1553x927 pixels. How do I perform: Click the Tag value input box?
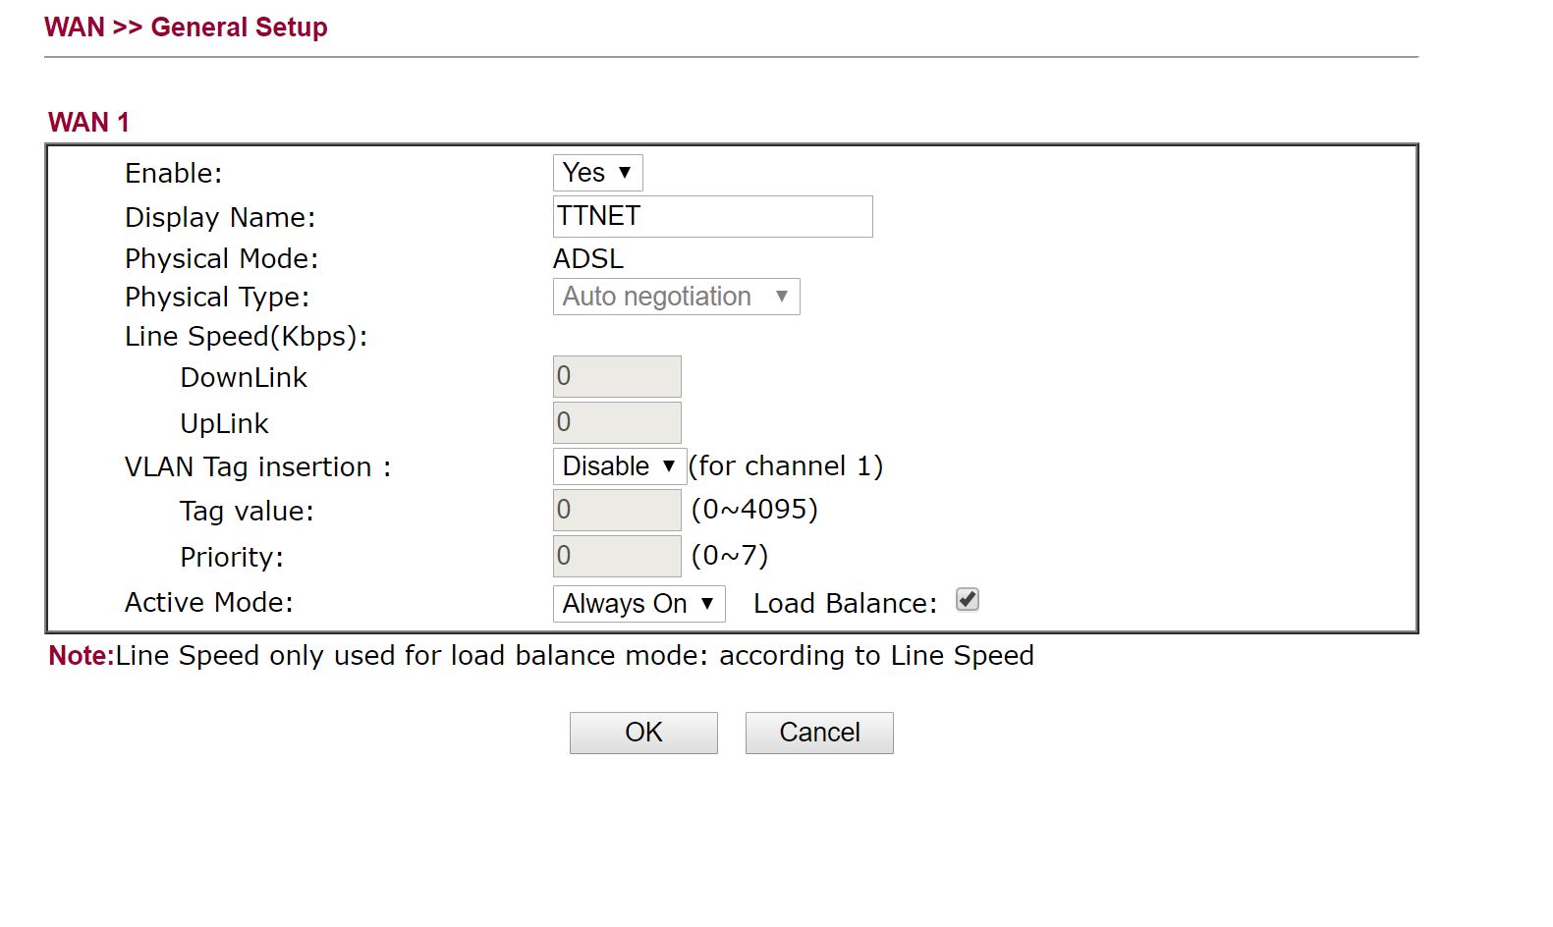[617, 510]
